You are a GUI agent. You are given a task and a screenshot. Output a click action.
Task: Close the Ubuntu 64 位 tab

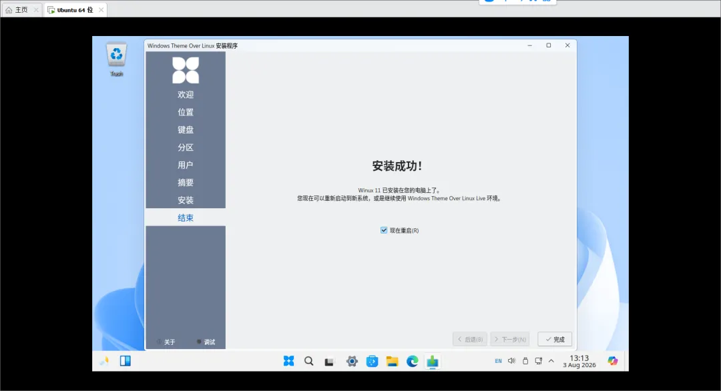101,9
